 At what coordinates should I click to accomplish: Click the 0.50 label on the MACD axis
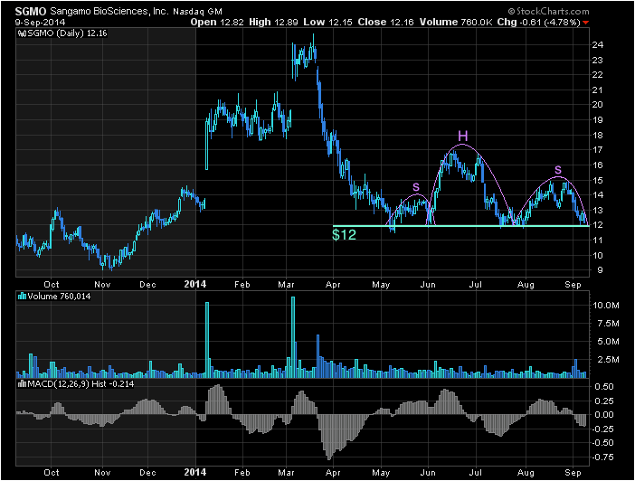click(x=604, y=387)
